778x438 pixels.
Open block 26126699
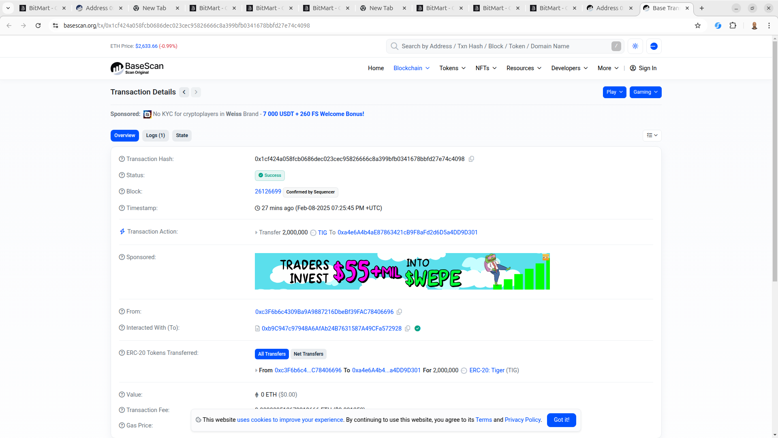pyautogui.click(x=268, y=191)
